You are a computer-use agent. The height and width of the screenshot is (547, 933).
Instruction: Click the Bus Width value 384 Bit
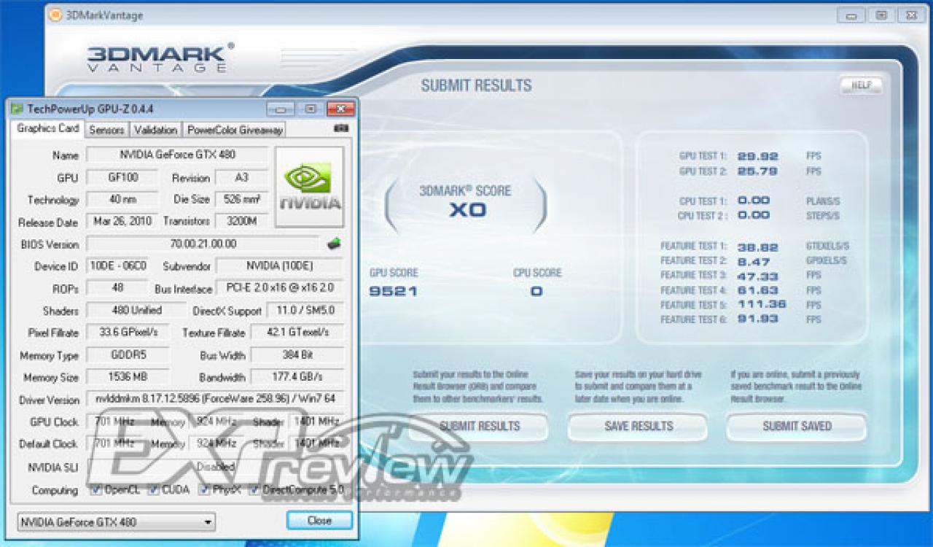point(297,355)
